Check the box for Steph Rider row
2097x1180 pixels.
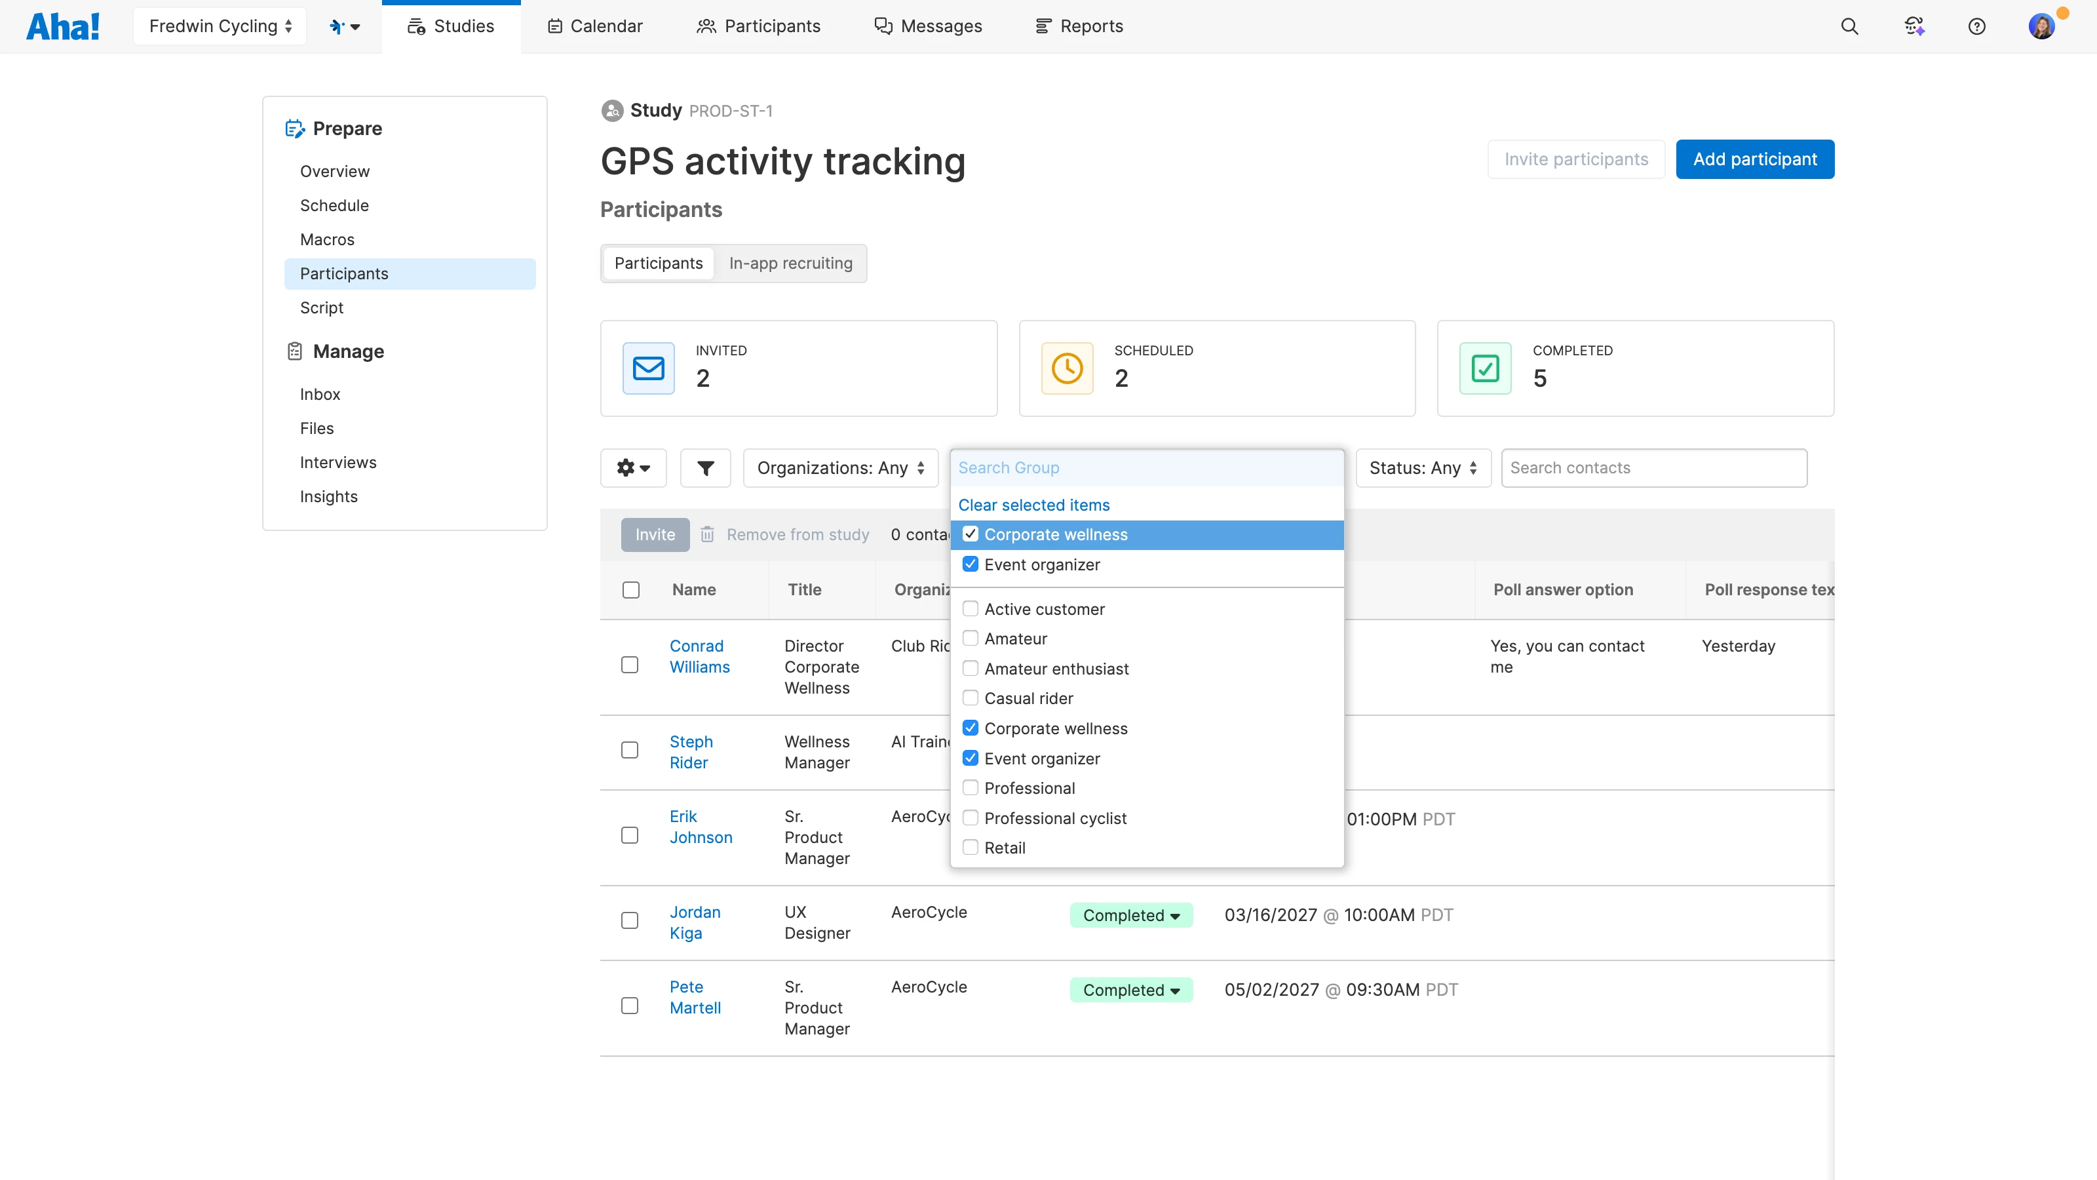[629, 749]
